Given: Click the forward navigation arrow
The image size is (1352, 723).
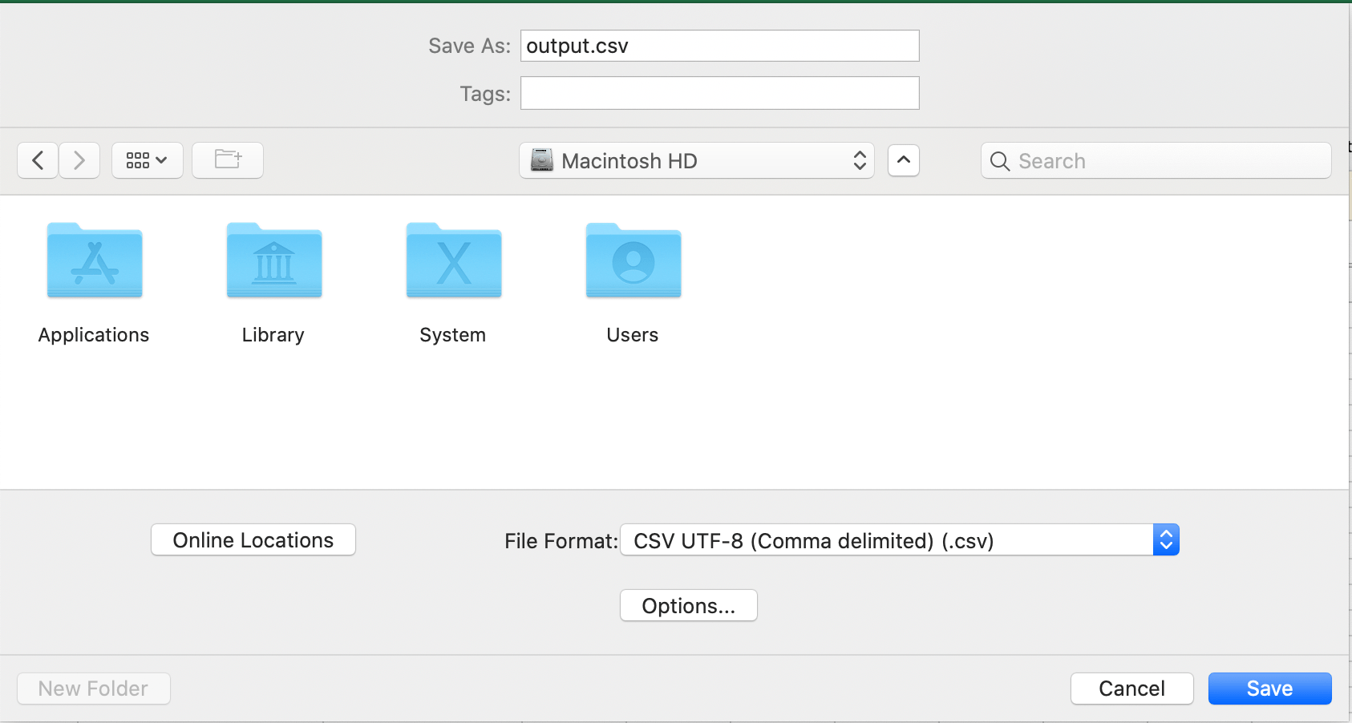Looking at the screenshot, I should [x=79, y=160].
